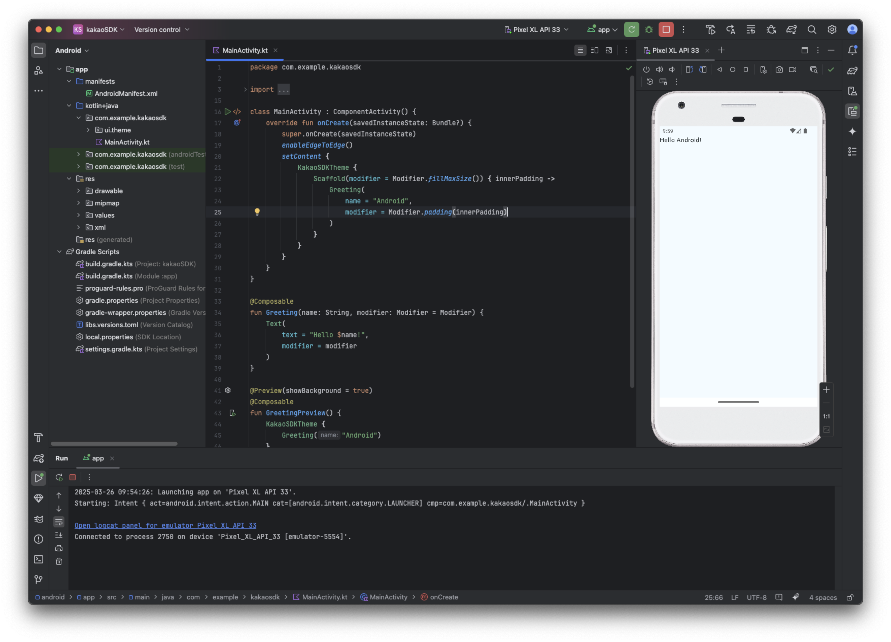This screenshot has height=642, width=891.
Task: Switch editor to Split view mode
Action: click(594, 50)
